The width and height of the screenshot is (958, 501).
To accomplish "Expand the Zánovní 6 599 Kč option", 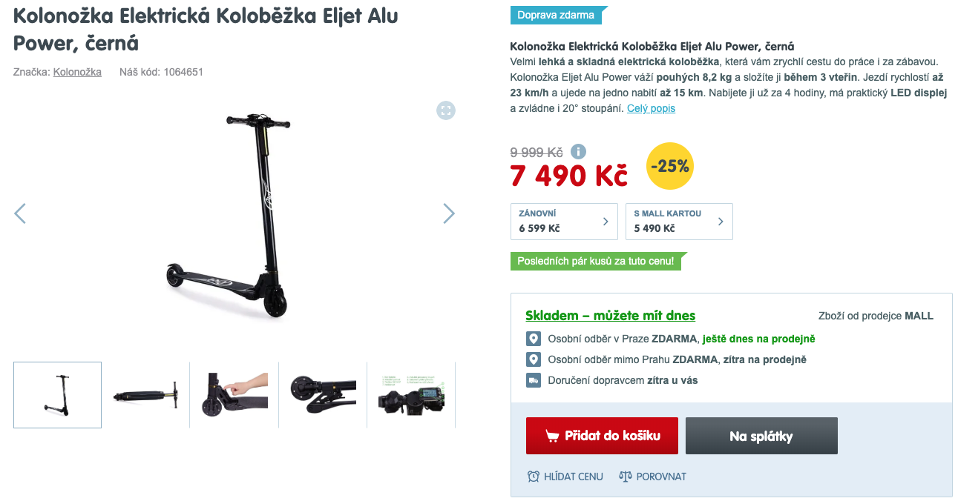I will pyautogui.click(x=564, y=221).
